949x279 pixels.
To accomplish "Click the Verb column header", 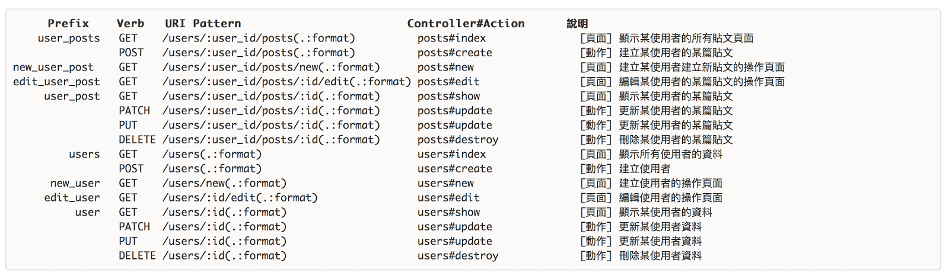I will coord(130,24).
